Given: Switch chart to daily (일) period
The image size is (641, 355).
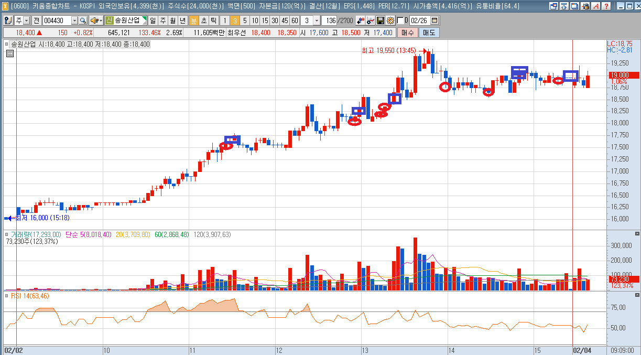Looking at the screenshot, I should (x=153, y=20).
